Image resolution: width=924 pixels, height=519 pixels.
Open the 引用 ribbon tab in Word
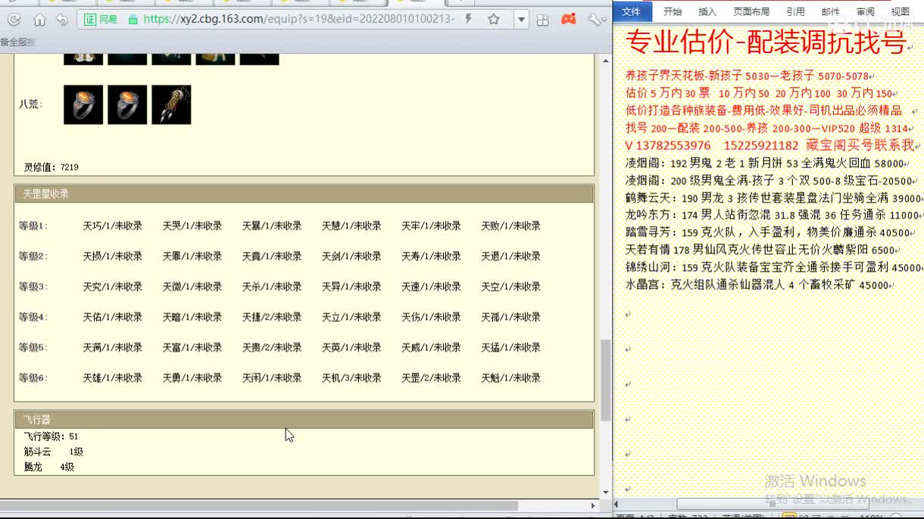point(795,11)
